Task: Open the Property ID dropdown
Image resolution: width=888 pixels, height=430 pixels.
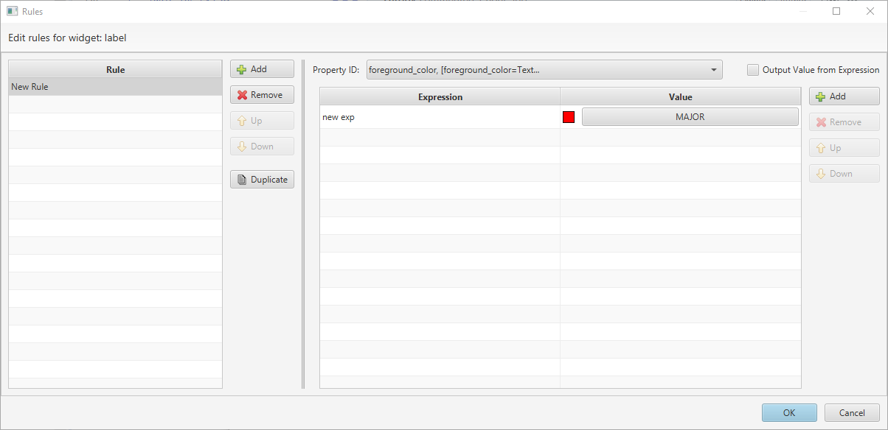Action: [713, 69]
